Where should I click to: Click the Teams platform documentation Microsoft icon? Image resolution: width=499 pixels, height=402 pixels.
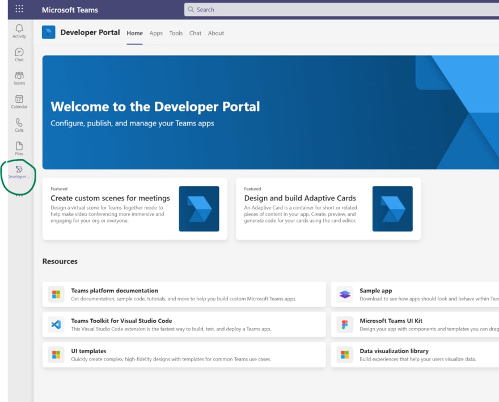point(56,294)
